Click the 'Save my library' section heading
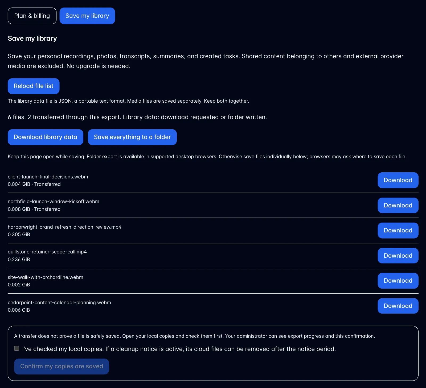The height and width of the screenshot is (388, 426). (x=32, y=39)
